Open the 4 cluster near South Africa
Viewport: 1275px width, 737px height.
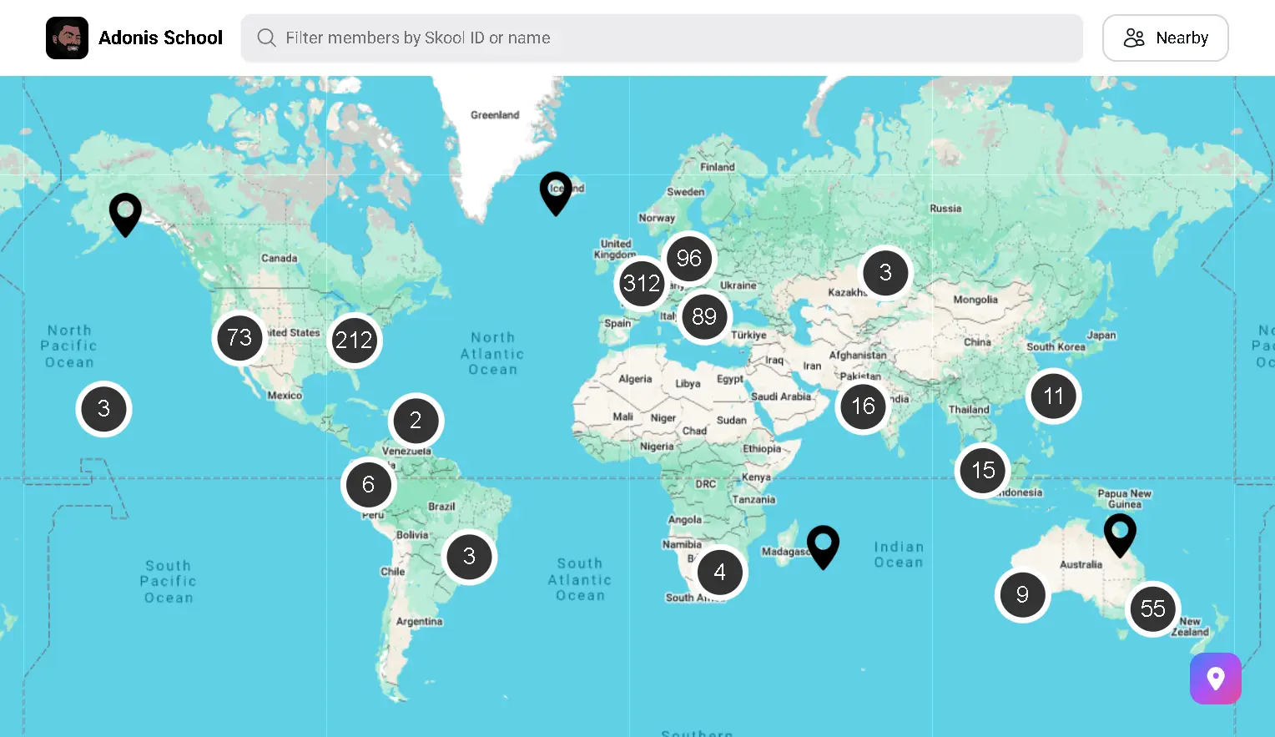click(x=719, y=572)
